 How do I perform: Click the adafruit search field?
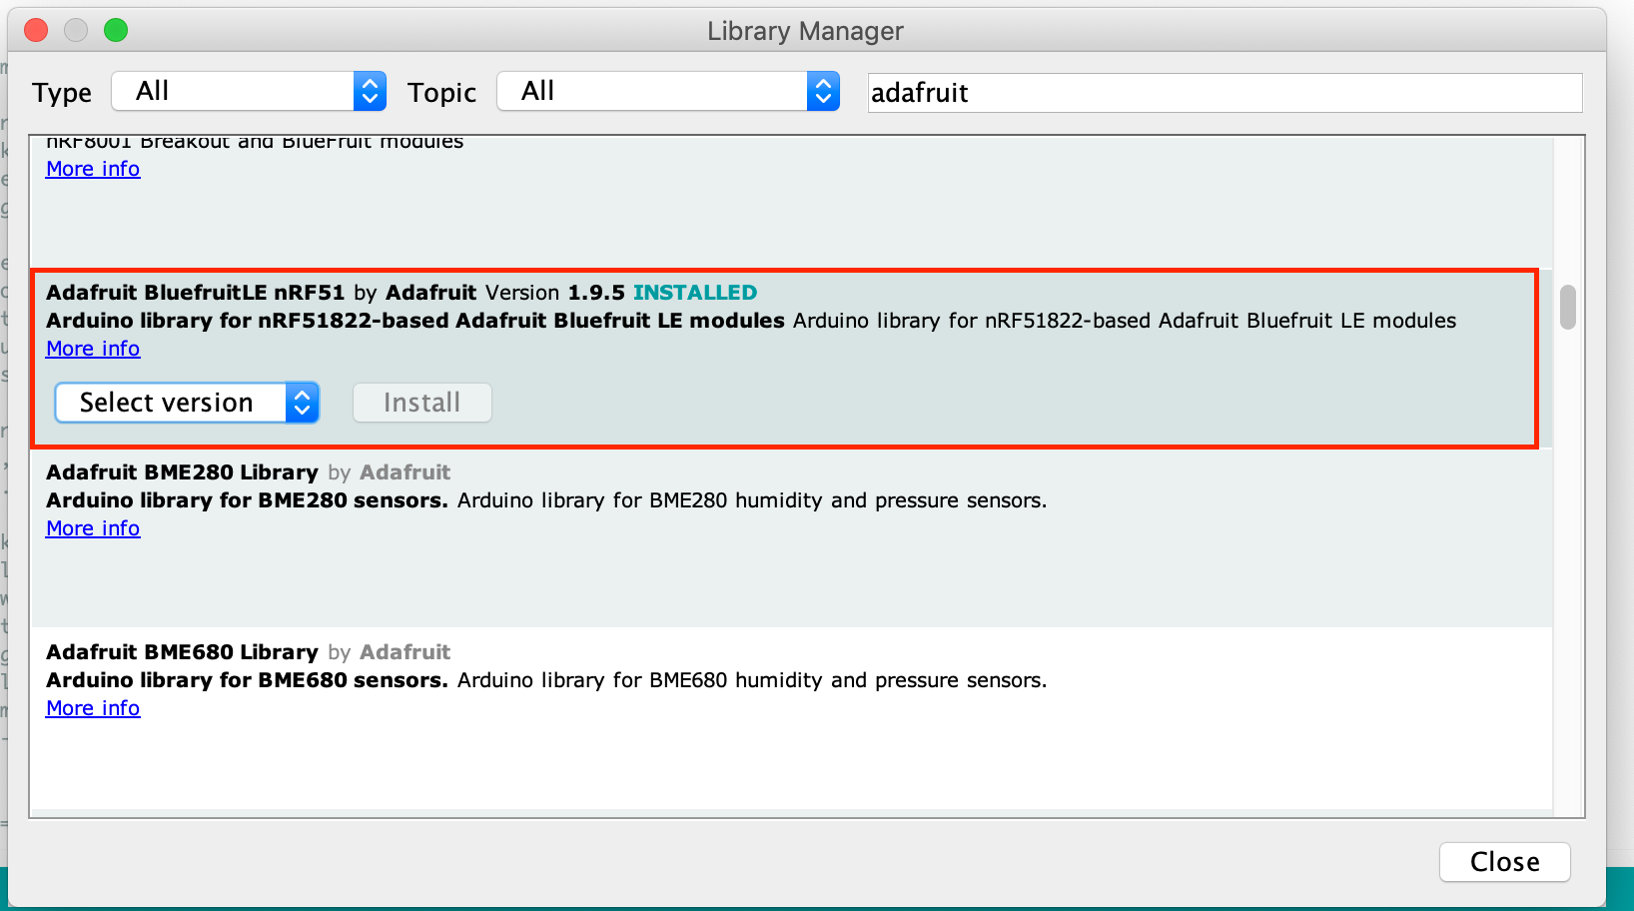[1224, 93]
